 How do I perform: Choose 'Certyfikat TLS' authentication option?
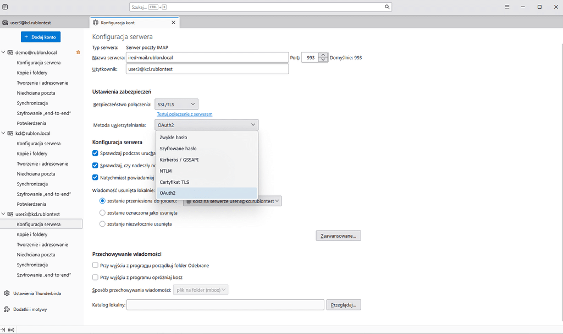207,182
